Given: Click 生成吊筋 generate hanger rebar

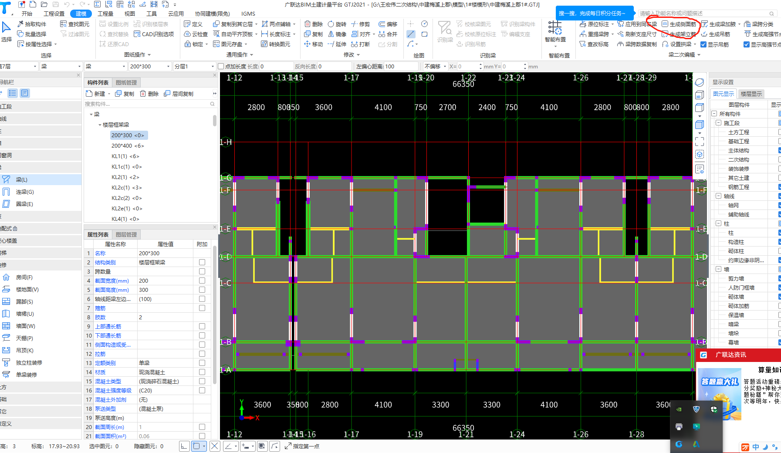Looking at the screenshot, I should tap(715, 34).
